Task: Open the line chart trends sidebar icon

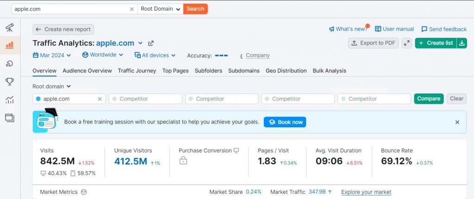Action: (10, 100)
